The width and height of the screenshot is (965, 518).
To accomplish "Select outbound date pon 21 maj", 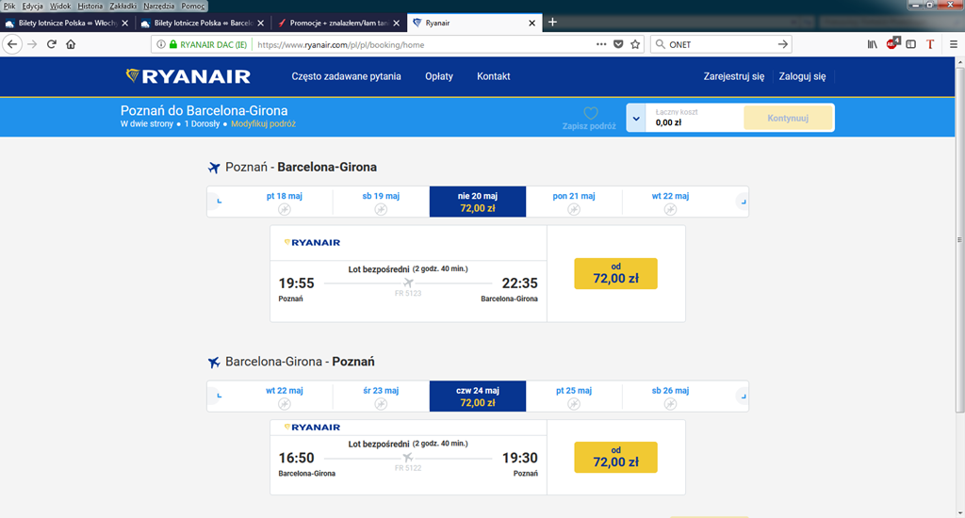I will [x=574, y=202].
